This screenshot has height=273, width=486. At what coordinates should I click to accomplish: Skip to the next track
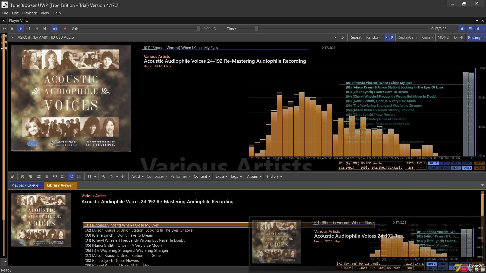click(x=45, y=29)
